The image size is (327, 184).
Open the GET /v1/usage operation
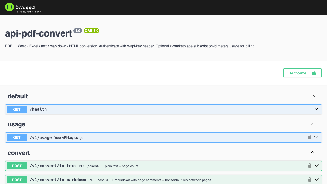pos(163,137)
